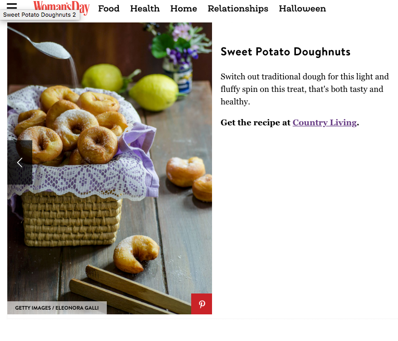Viewport: 398px width, 341px height.
Task: Go to the previous slide arrow
Action: (20, 162)
